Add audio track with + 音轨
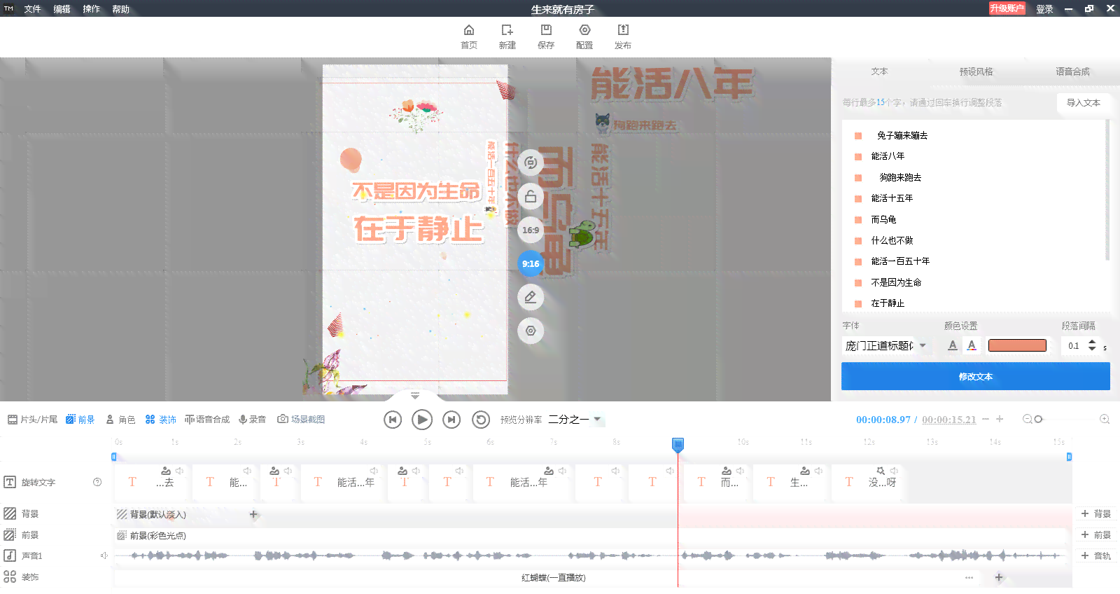The image size is (1120, 594). [x=1095, y=555]
